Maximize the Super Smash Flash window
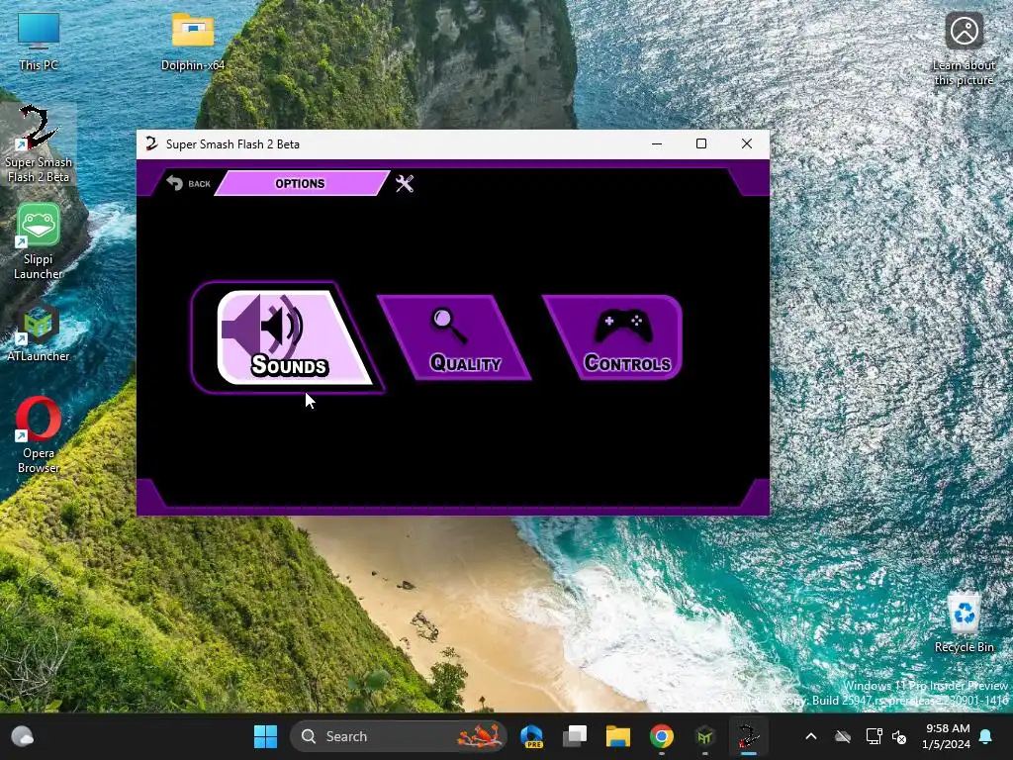Screen dimensions: 1013x760 click(x=701, y=143)
